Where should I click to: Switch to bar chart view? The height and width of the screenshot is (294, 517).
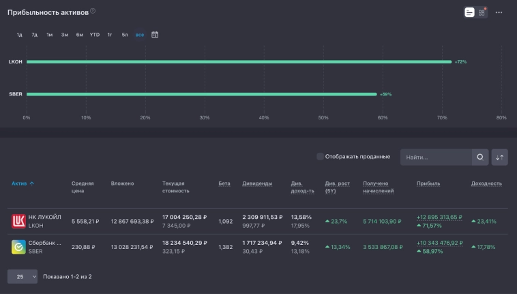coord(469,12)
